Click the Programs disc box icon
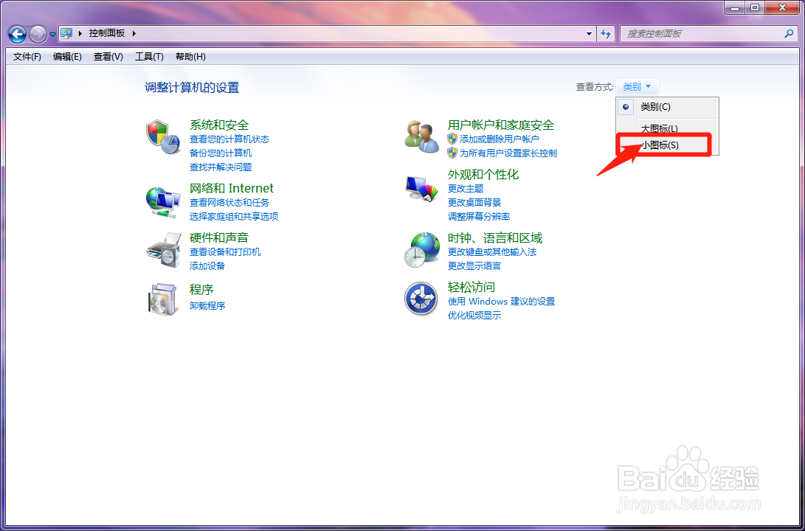Screen dimensions: 805x531 tap(163, 299)
